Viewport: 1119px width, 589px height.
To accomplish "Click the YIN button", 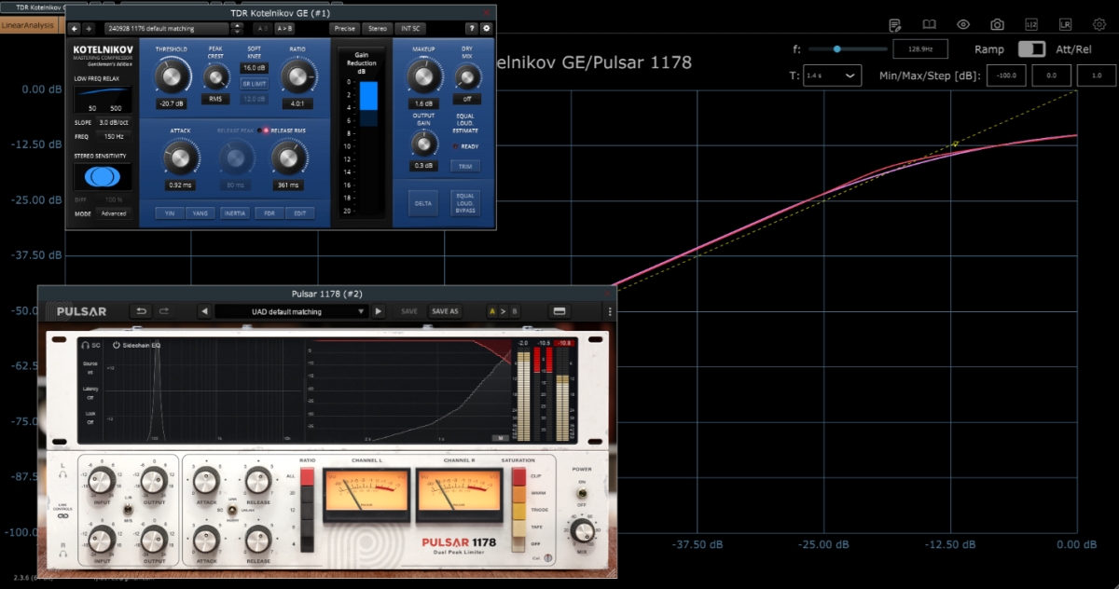I will tap(170, 213).
